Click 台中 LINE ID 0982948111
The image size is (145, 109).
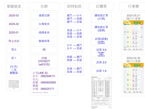44,76
